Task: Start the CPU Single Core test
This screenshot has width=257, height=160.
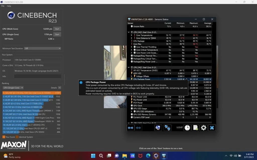Action: [x=57, y=34]
